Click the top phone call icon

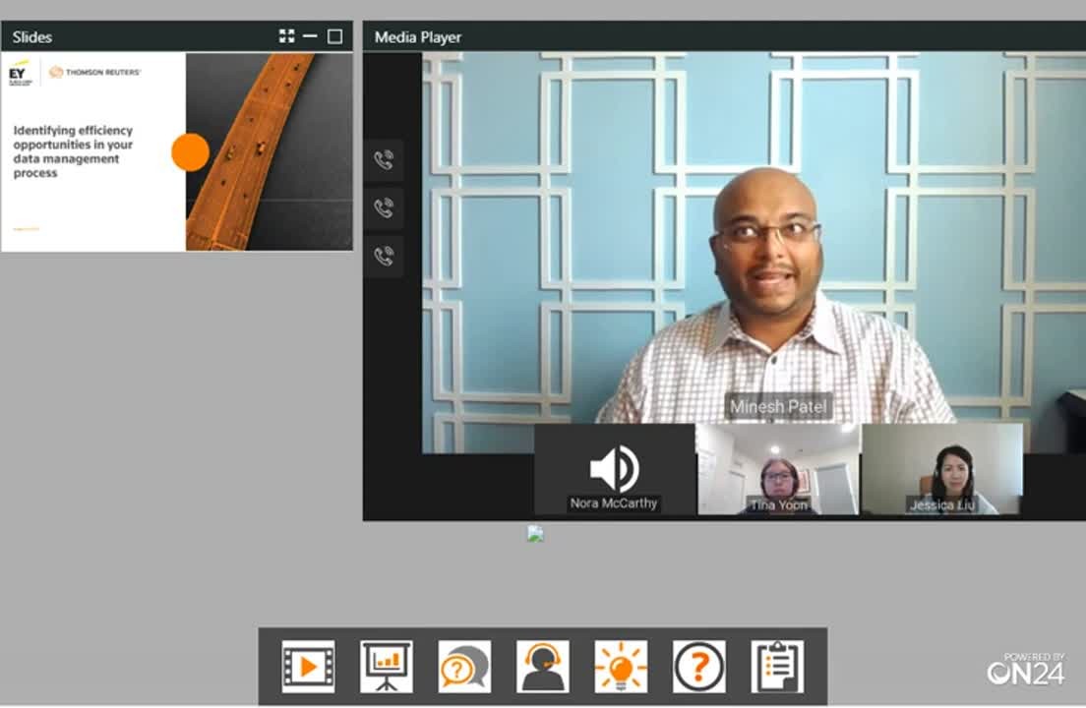[384, 160]
